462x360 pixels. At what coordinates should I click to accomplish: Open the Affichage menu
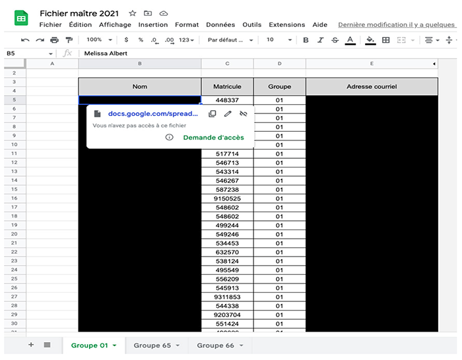click(115, 25)
